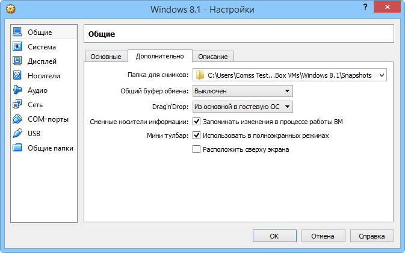Click the Общий буфер обмена label
The width and height of the screenshot is (405, 253).
click(x=154, y=91)
